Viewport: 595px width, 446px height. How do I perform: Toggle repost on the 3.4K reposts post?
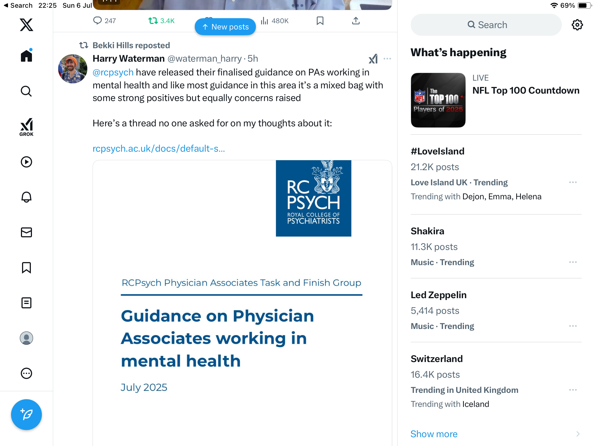(x=161, y=21)
